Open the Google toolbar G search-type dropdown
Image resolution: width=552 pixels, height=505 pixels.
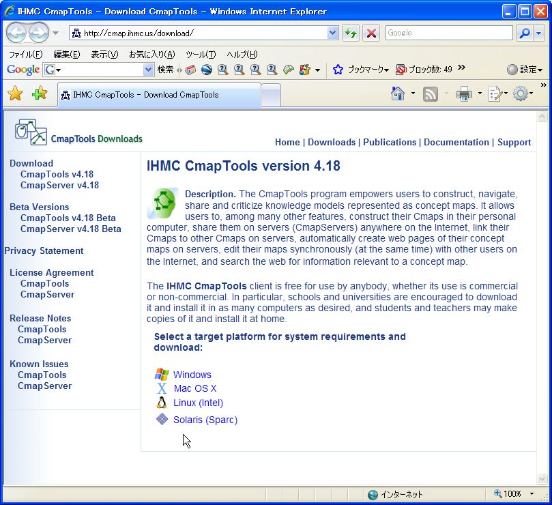[52, 70]
